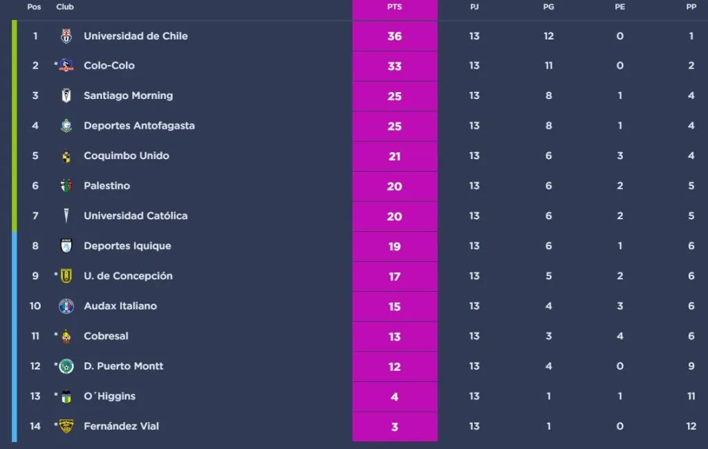This screenshot has width=708, height=449.
Task: Click the Pos column header
Action: point(35,7)
